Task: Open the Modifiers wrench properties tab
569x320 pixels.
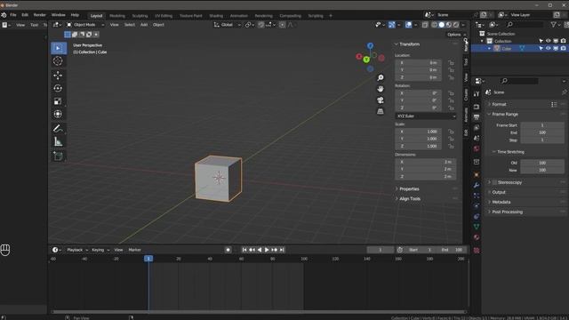Action: pos(477,185)
